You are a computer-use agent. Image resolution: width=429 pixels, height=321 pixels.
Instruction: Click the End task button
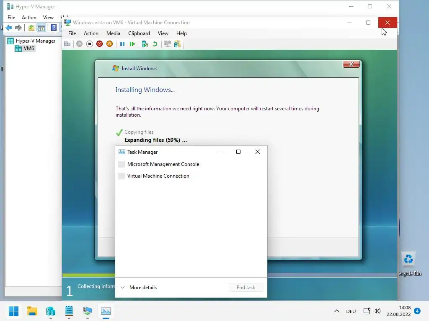(x=246, y=288)
